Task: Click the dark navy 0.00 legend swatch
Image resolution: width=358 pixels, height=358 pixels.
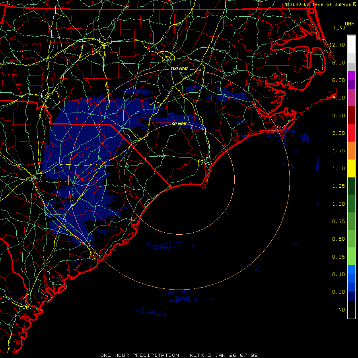Action: (x=351, y=296)
